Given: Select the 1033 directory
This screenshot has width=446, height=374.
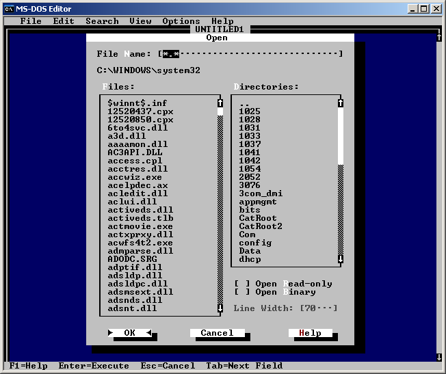Looking at the screenshot, I should coord(250,136).
